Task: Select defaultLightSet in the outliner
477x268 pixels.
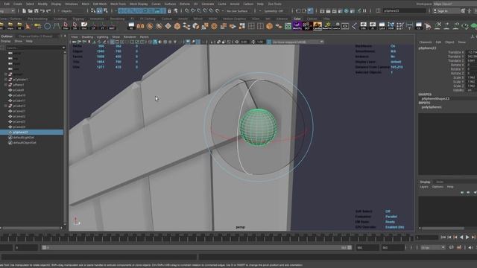Action: click(24, 138)
